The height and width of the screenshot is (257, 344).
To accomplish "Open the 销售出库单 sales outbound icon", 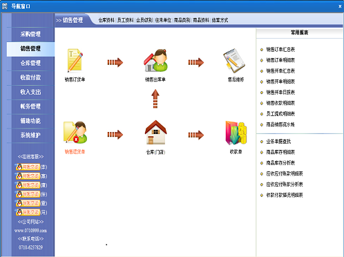I will (155, 60).
